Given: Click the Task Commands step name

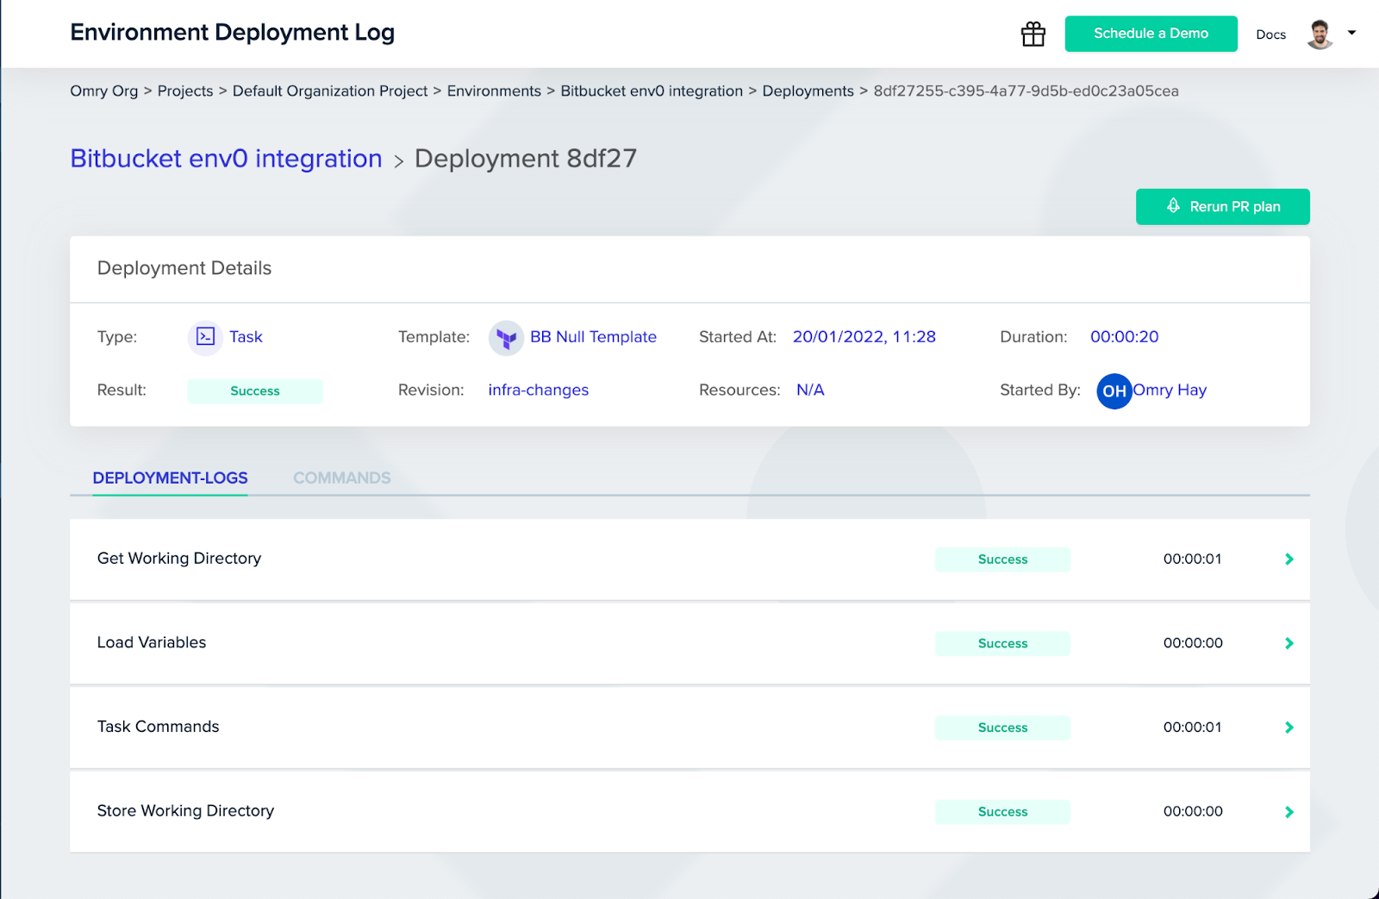Looking at the screenshot, I should [x=158, y=727].
